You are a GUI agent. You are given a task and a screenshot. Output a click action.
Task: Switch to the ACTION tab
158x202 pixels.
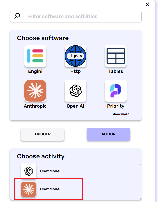tap(108, 134)
